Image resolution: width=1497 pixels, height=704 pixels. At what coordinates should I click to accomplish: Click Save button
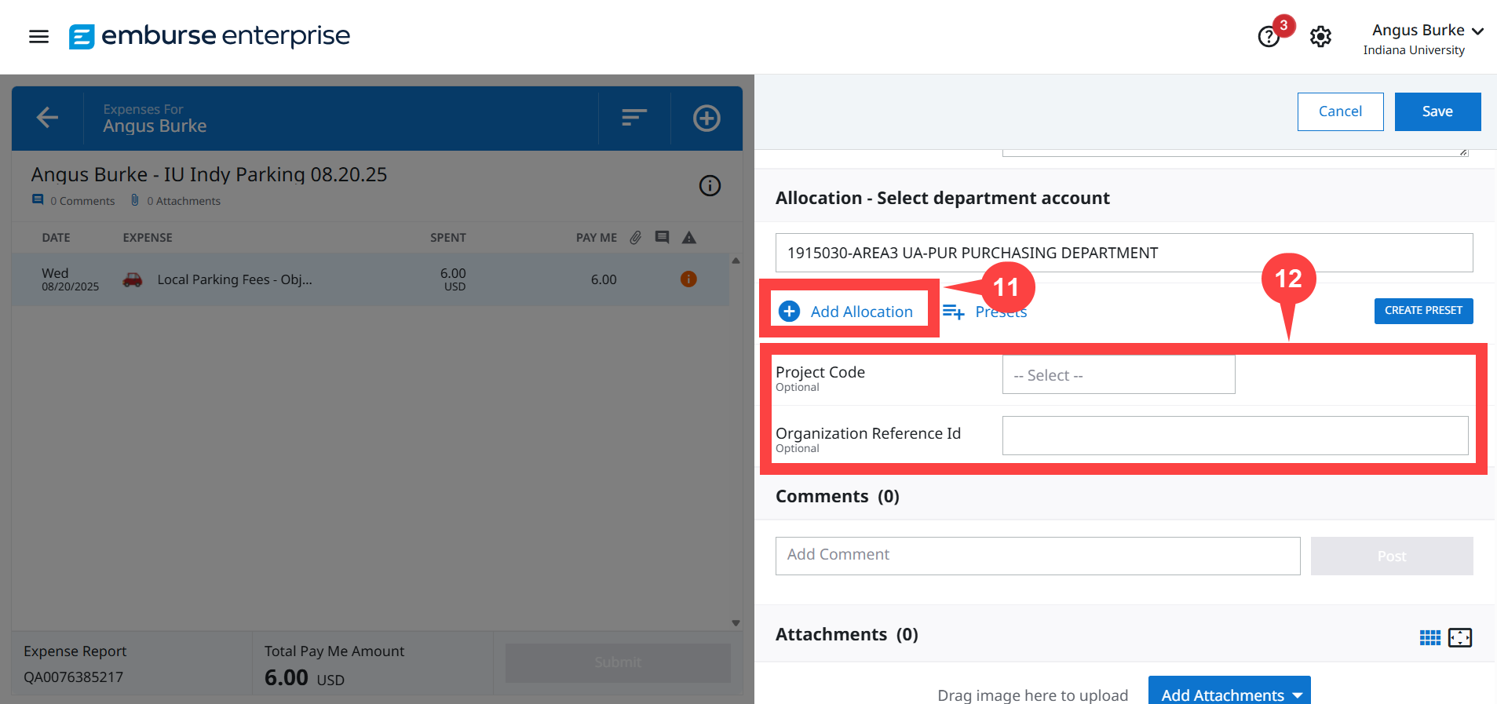1437,111
